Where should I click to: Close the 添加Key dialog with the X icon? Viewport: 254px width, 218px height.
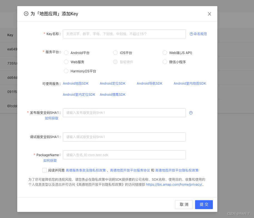209,14
